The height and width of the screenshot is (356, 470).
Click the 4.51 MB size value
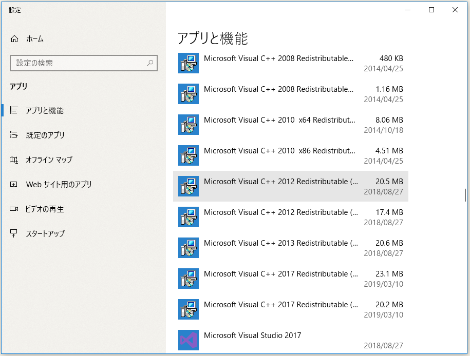(389, 151)
